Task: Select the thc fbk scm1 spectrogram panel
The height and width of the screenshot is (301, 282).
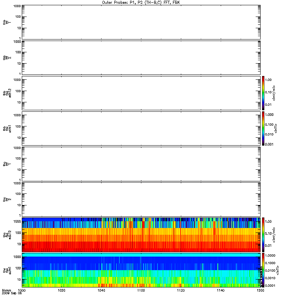Action: coord(141,270)
